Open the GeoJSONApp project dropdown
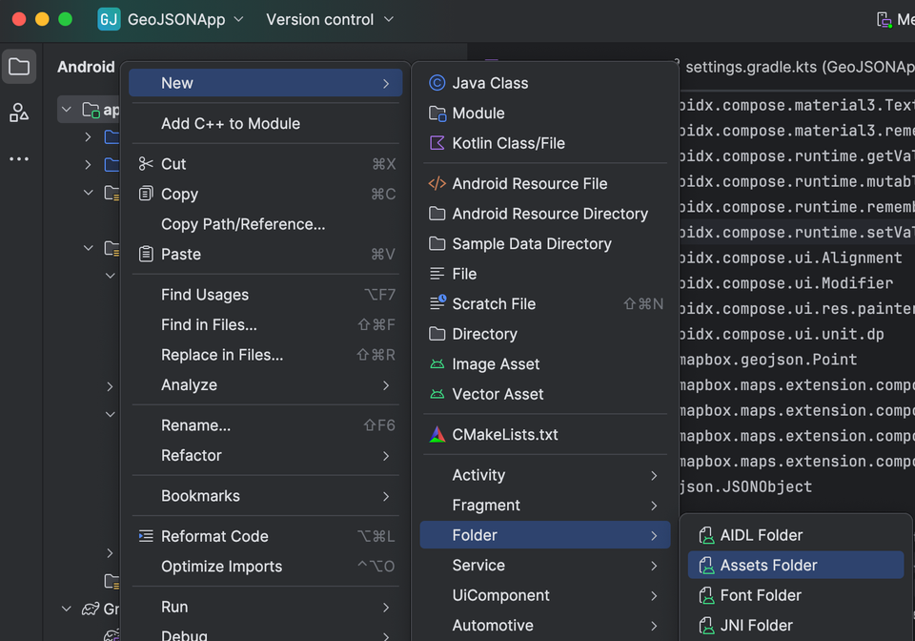The width and height of the screenshot is (915, 641). (185, 19)
